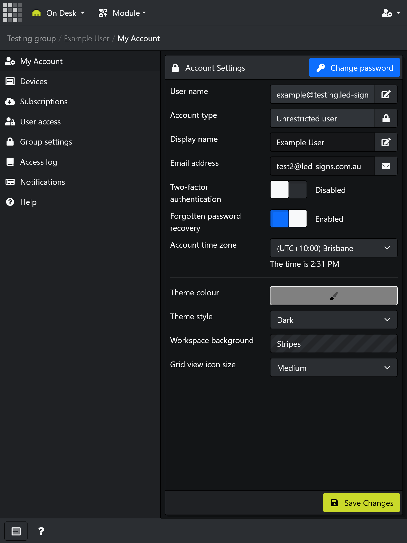407x543 pixels.
Task: Open the On Desk dropdown menu
Action: pyautogui.click(x=59, y=13)
